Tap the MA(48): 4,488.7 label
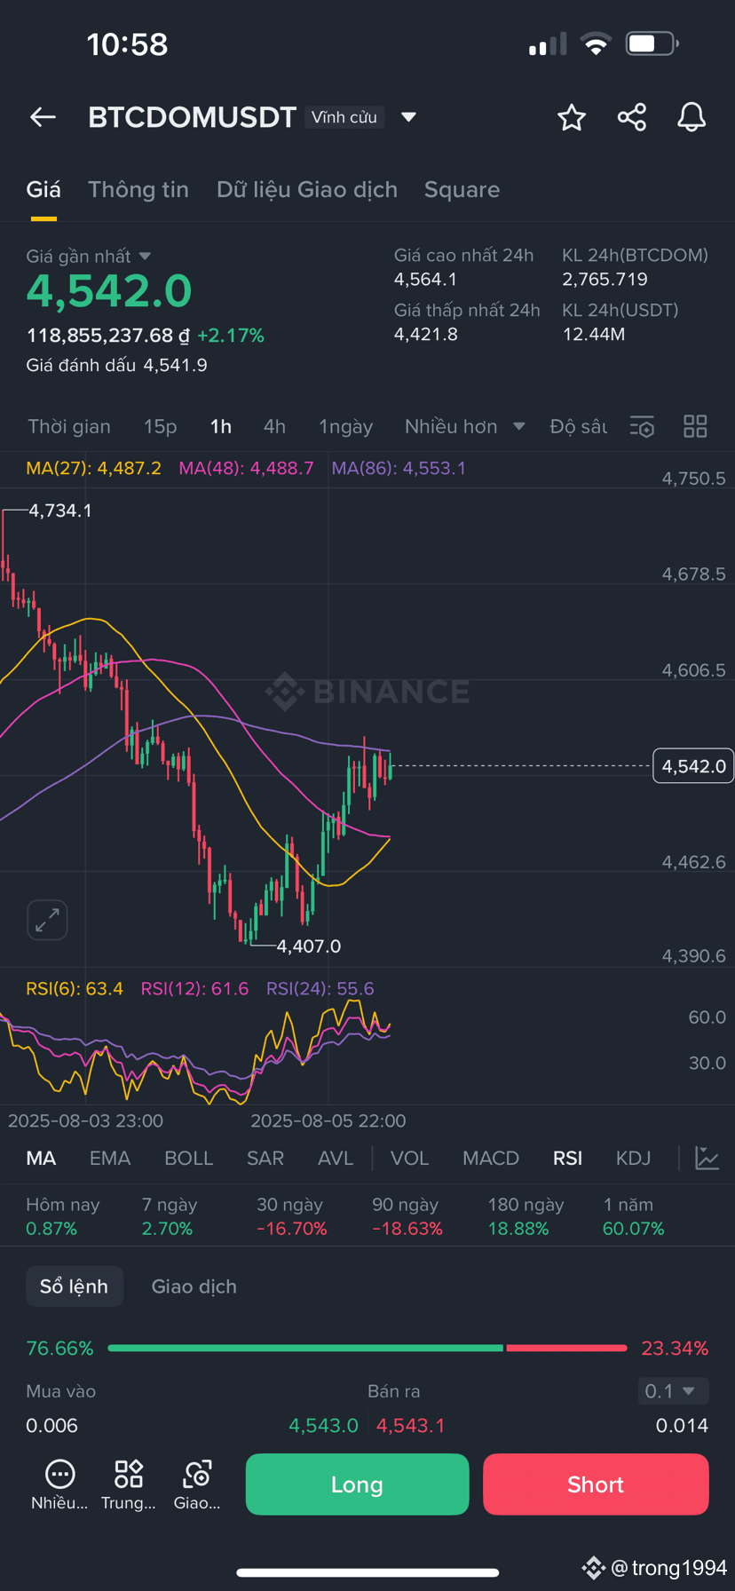The height and width of the screenshot is (1591, 735). click(246, 468)
